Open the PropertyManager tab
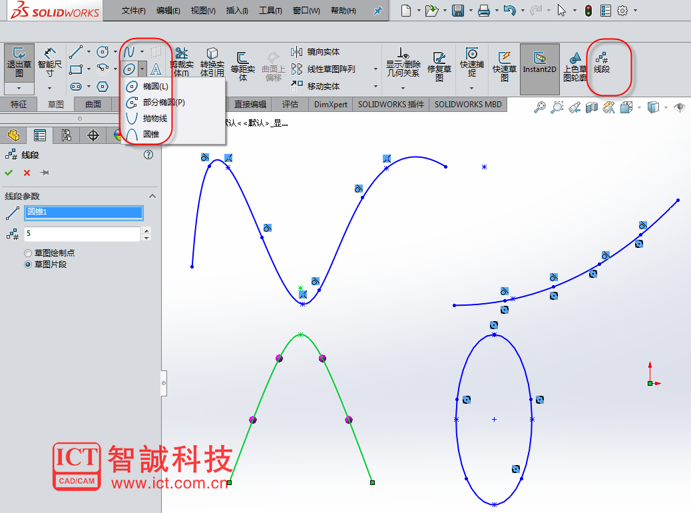This screenshot has width=691, height=513. (x=40, y=135)
